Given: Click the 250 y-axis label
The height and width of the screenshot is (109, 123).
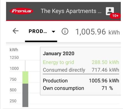Looking at the screenshot, I should [x=13, y=101].
